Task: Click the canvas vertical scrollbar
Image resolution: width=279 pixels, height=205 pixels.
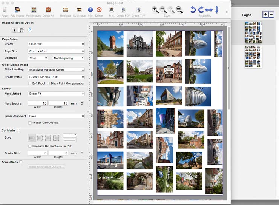Action: click(x=228, y=68)
